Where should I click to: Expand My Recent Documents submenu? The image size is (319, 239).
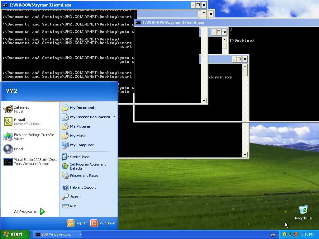pyautogui.click(x=88, y=117)
